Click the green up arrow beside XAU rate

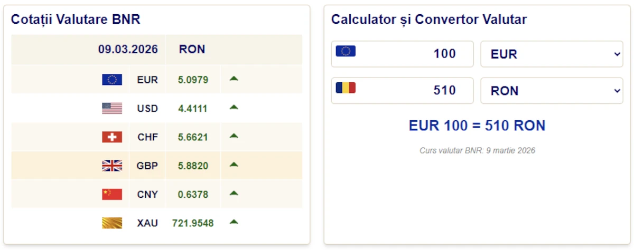(234, 222)
